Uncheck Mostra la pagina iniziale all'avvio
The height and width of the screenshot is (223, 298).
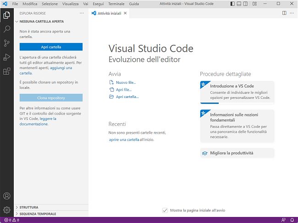165,210
